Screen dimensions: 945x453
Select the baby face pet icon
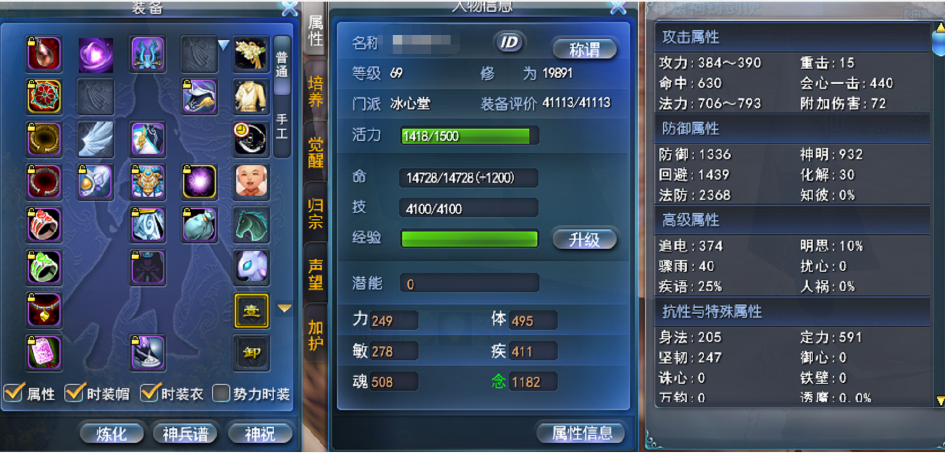point(251,181)
